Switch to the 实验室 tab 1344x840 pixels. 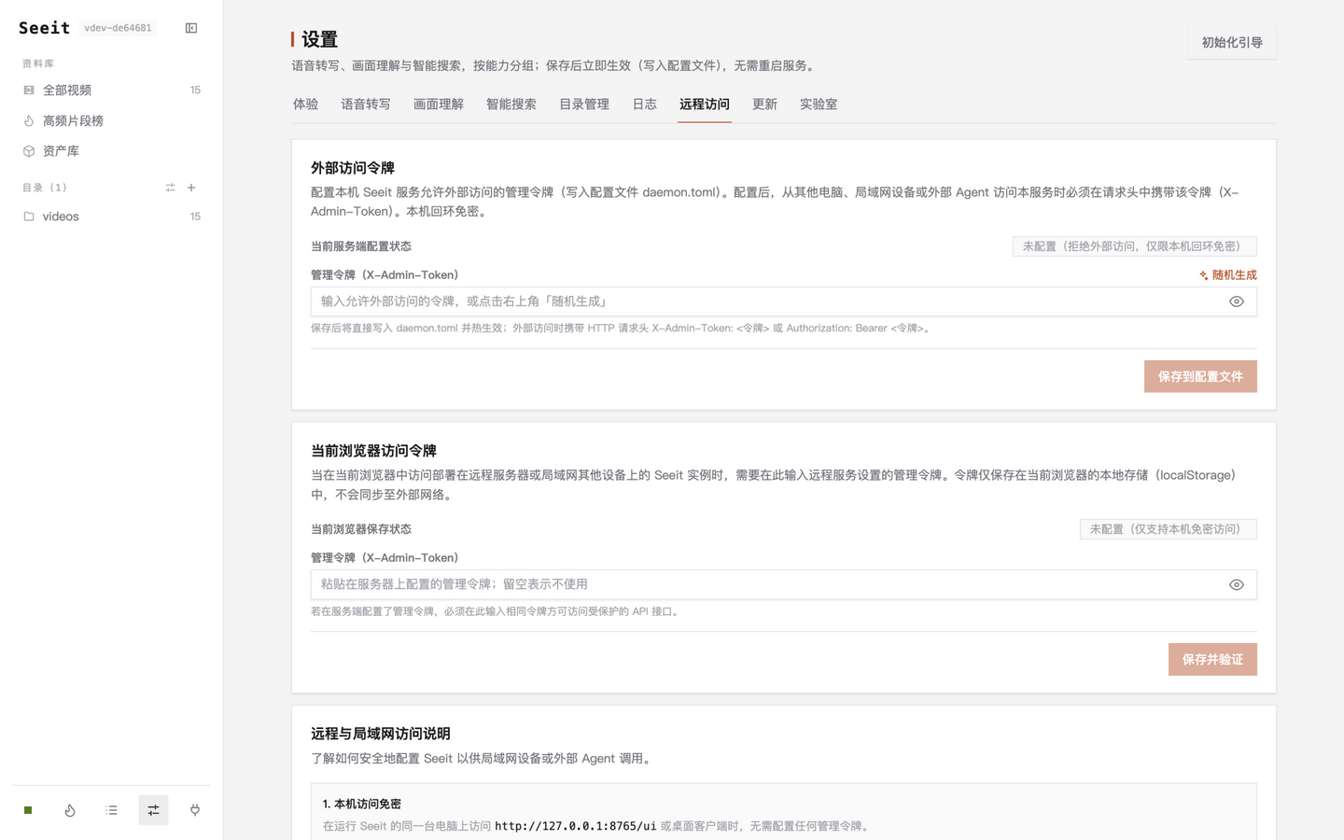[819, 105]
